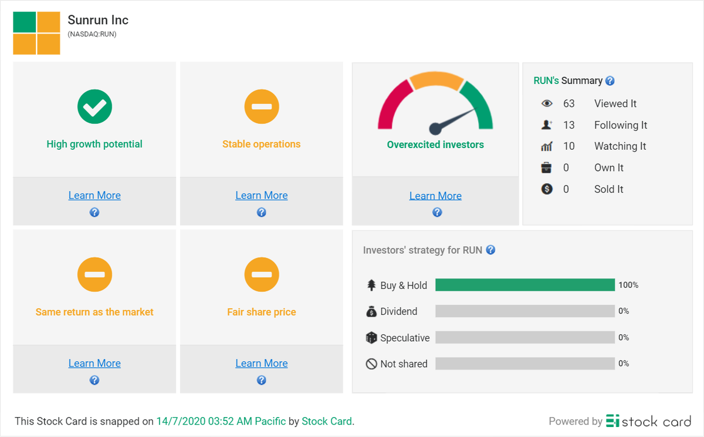Click the dollar coin icon for Sold It
Viewport: 704px width, 437px height.
tap(547, 189)
